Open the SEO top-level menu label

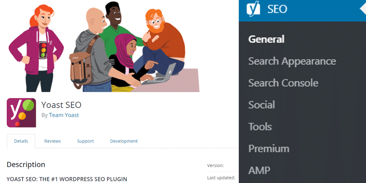pyautogui.click(x=277, y=9)
